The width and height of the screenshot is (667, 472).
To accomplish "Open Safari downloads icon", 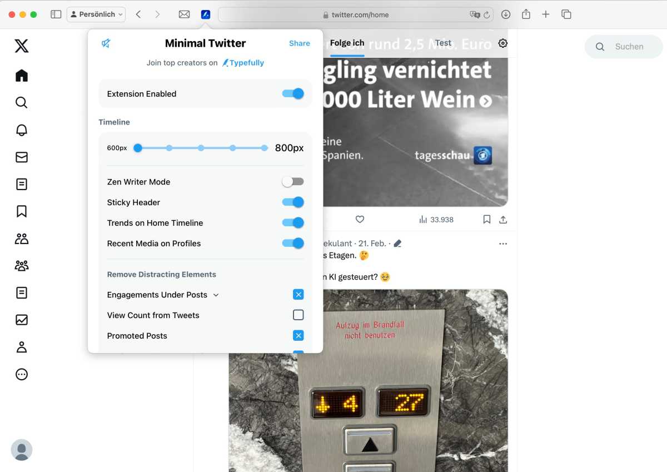I will point(506,14).
